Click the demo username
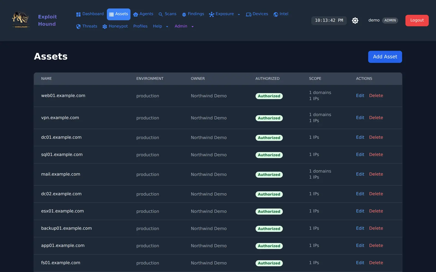This screenshot has width=436, height=272. pos(374,20)
